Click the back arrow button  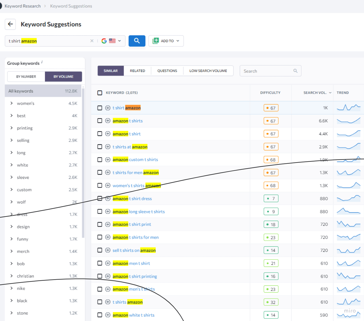click(x=10, y=24)
